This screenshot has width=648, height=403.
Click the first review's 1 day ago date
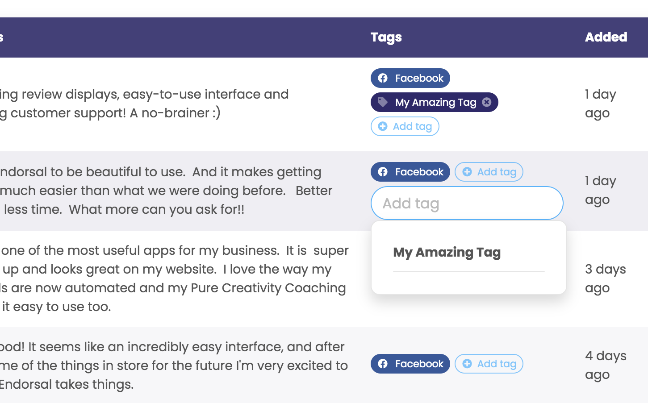pyautogui.click(x=600, y=104)
